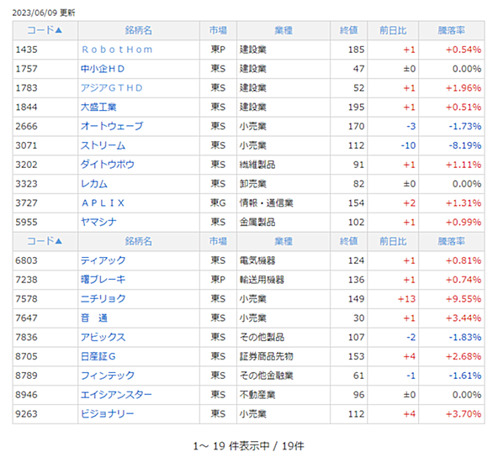Open 日産証G stock link

pos(98,356)
